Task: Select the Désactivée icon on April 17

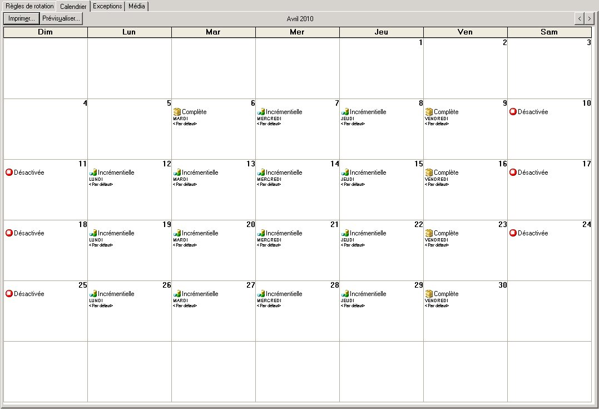Action: (x=513, y=173)
